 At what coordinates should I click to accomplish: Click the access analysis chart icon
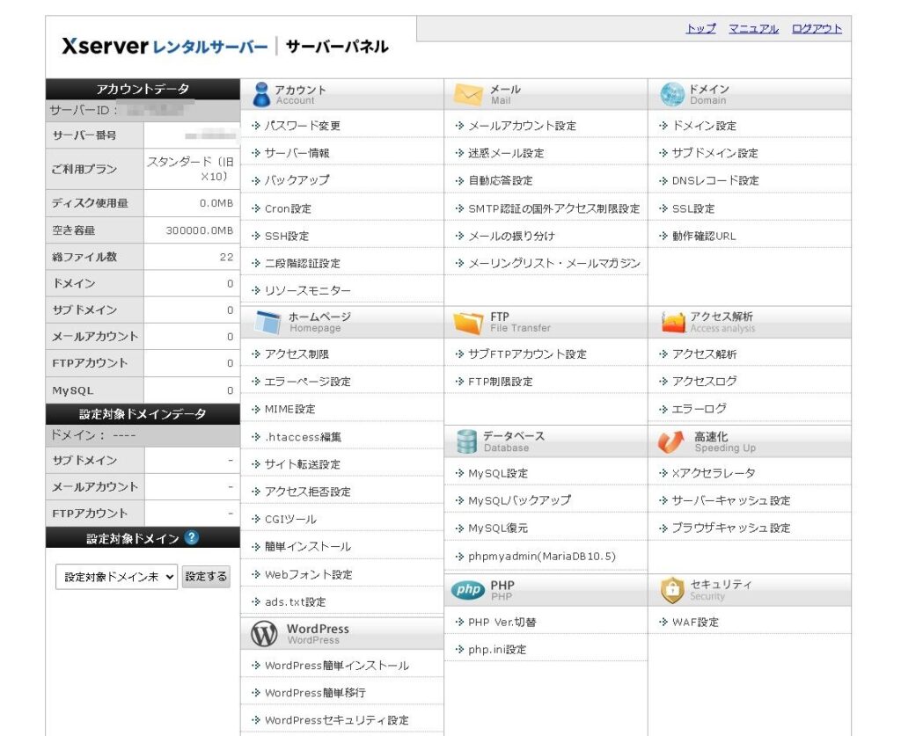coord(673,322)
